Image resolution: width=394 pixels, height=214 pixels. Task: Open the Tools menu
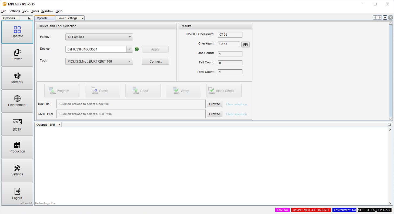click(x=35, y=11)
